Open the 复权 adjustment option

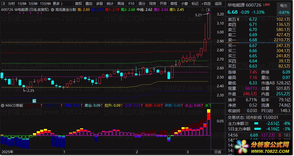click(79, 3)
